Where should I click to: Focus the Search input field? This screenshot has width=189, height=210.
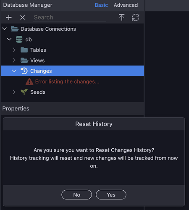[70, 18]
